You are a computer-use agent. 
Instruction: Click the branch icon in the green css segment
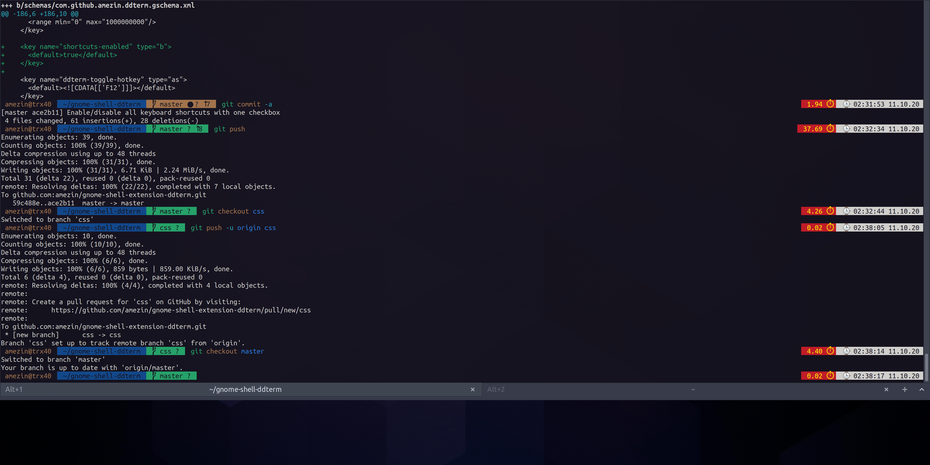154,228
